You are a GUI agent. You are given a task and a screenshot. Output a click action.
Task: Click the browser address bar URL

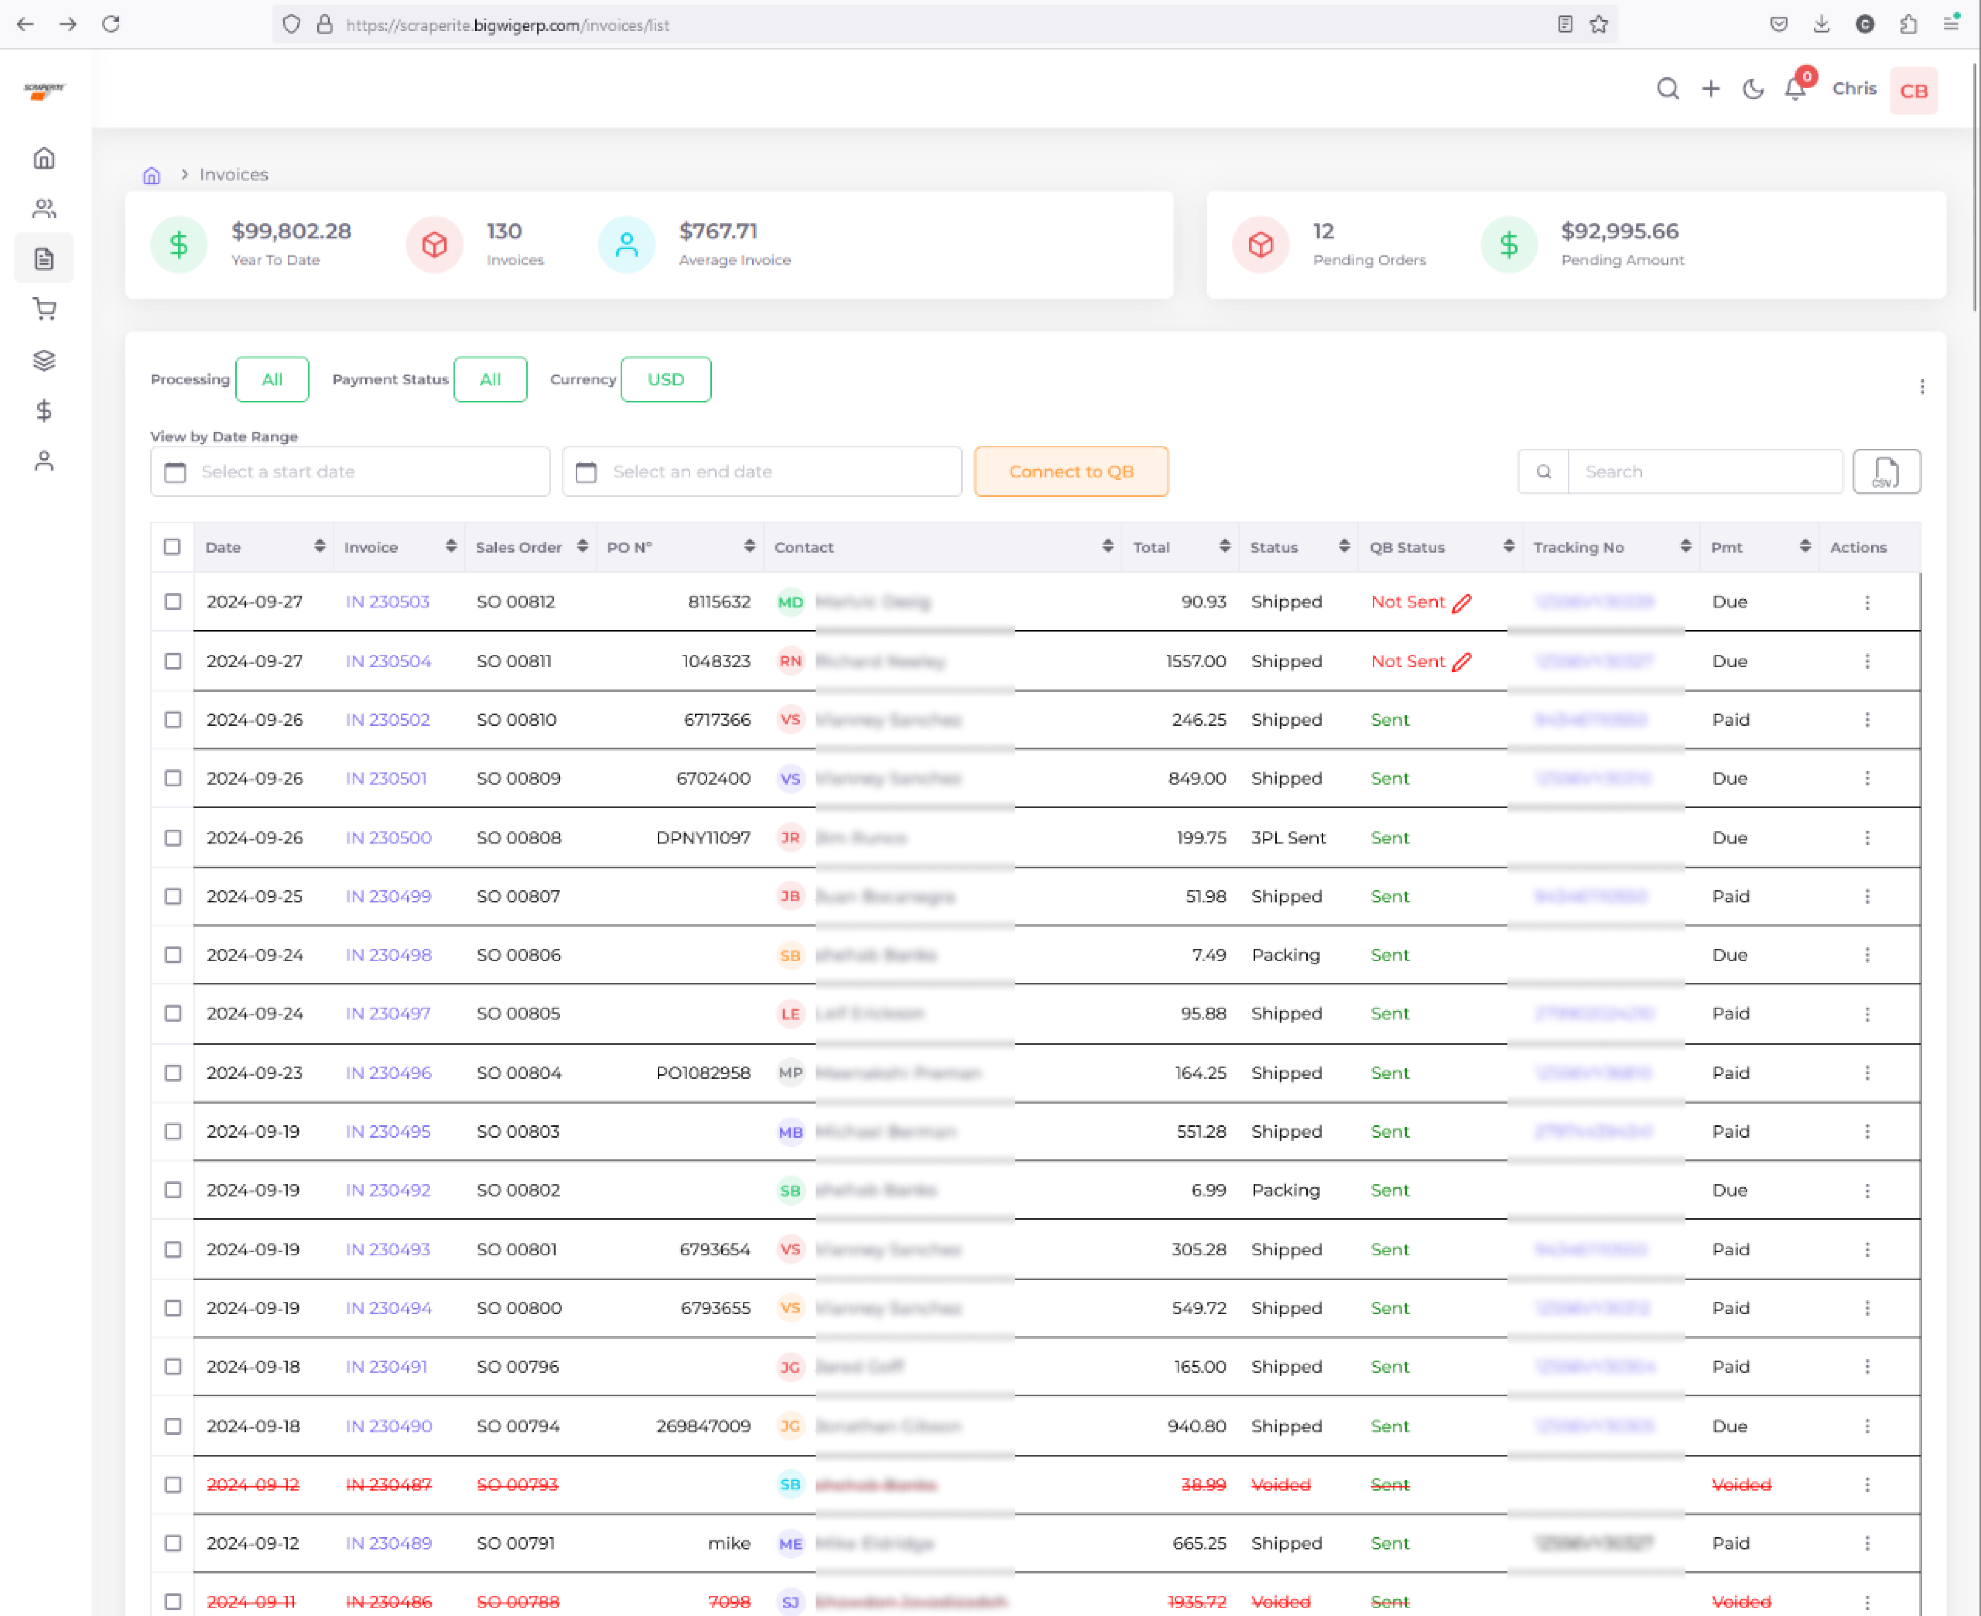(507, 25)
